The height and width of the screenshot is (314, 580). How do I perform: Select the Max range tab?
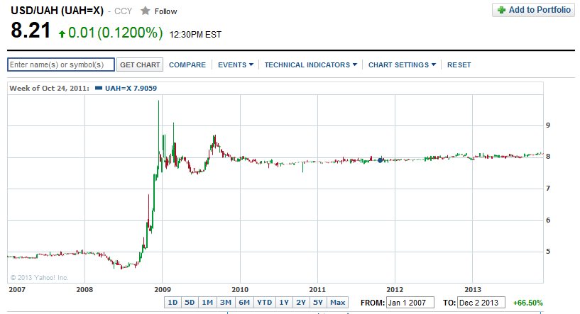[x=338, y=302]
